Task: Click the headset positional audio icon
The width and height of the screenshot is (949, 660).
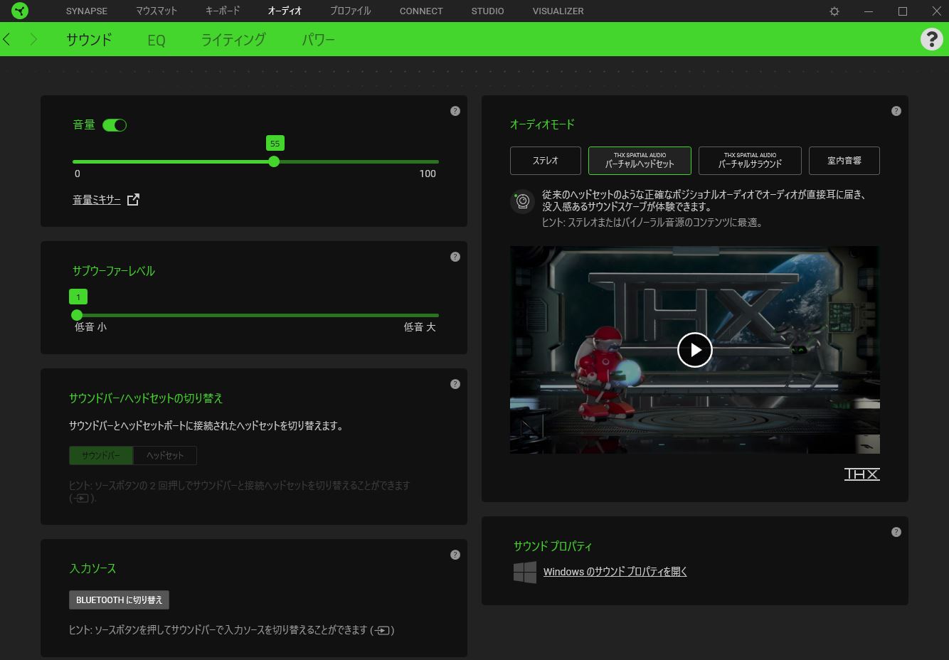Action: click(x=522, y=201)
